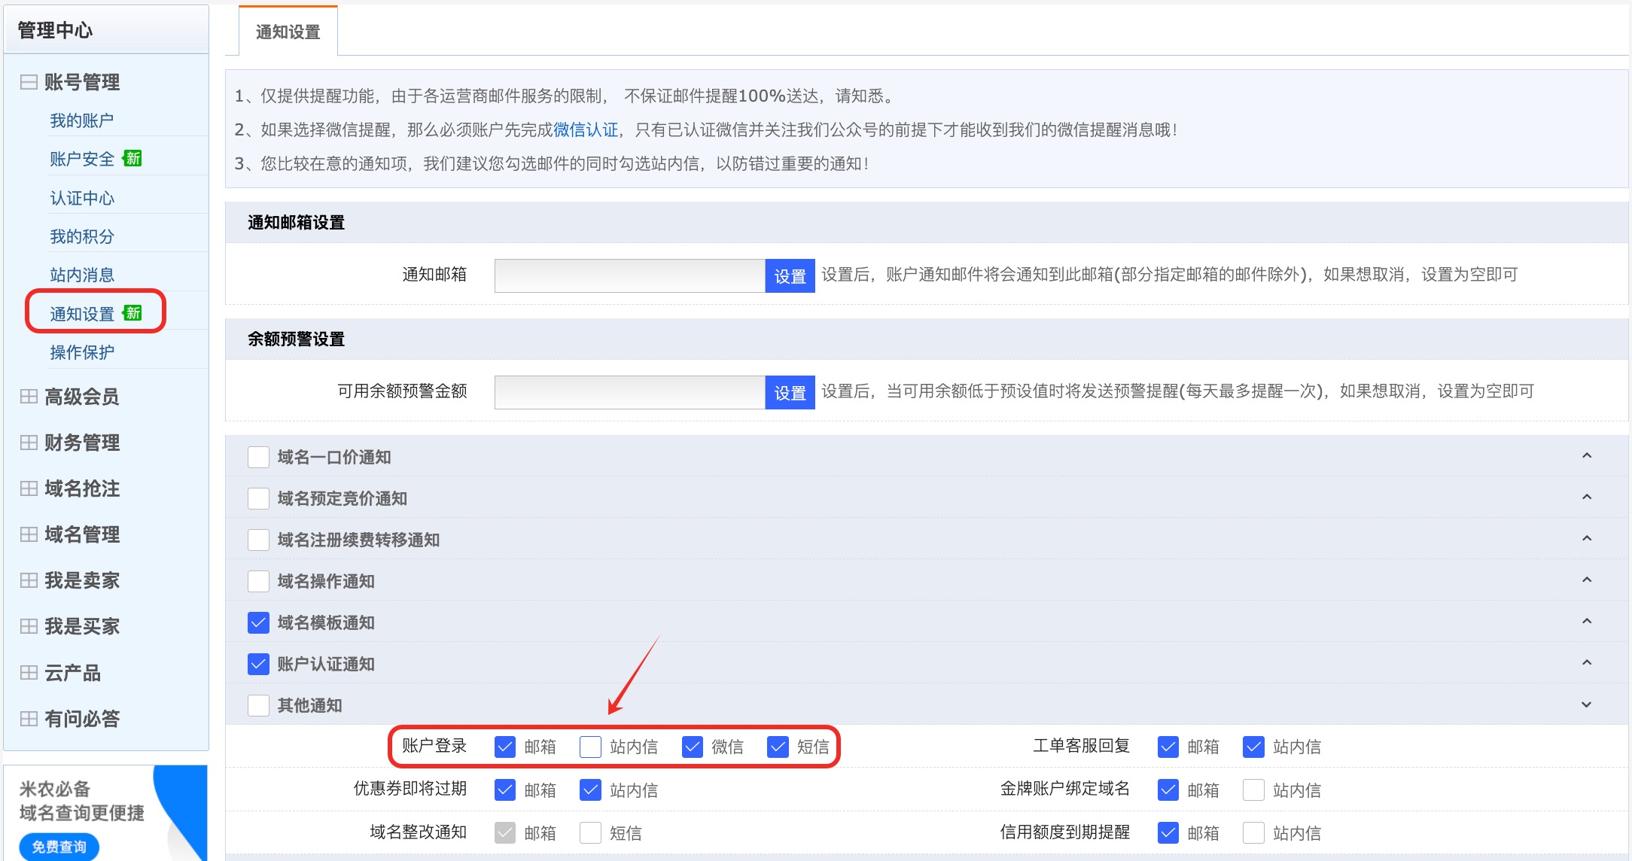Expand the 域名抢注 plus icon
Screen dimensions: 1632x861
(29, 488)
